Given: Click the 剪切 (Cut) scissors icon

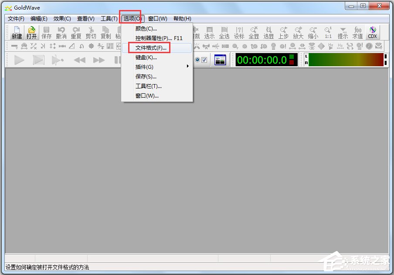Looking at the screenshot, I should tap(91, 32).
